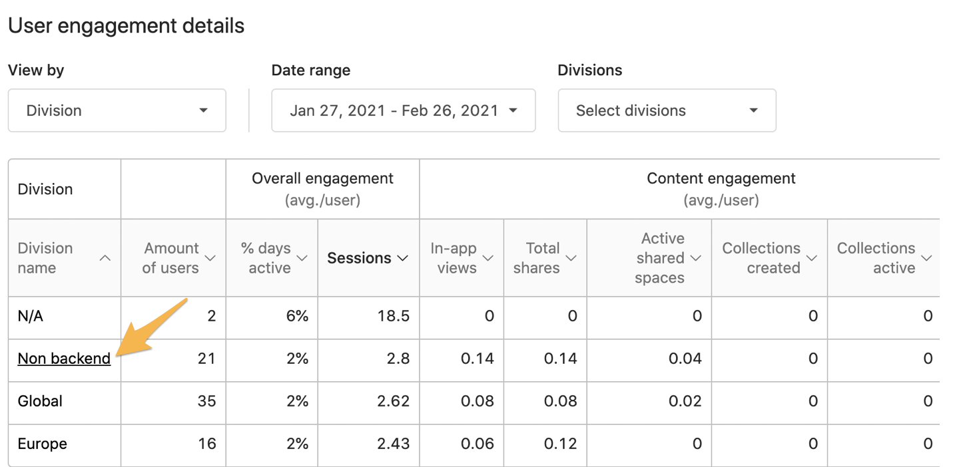The height and width of the screenshot is (467, 967).
Task: Click the Amount of users sort chevron
Action: 210,258
